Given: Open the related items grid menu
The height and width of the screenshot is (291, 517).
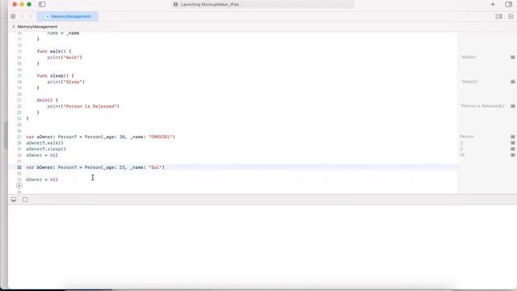Looking at the screenshot, I should [x=13, y=16].
